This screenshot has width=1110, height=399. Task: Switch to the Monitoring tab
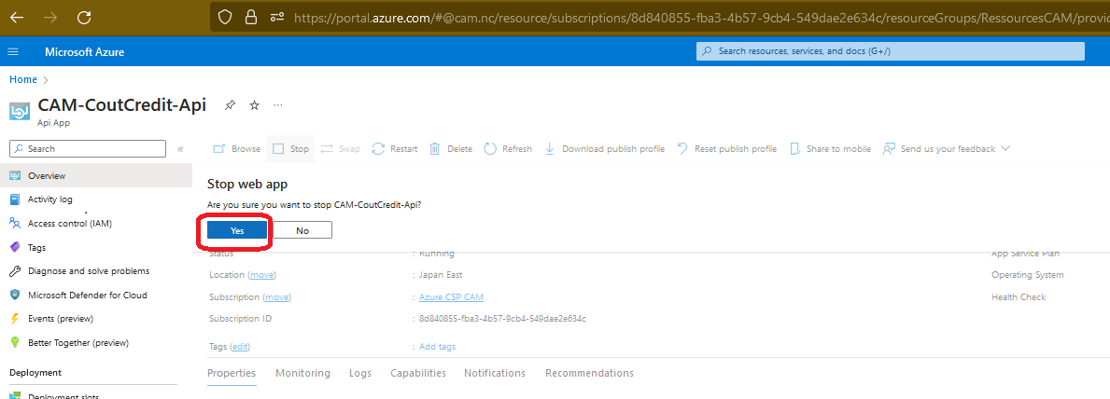pyautogui.click(x=302, y=373)
